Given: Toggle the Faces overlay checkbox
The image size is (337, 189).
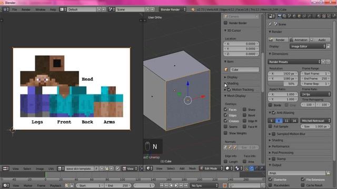Looking at the screenshot, I should coord(225,109).
